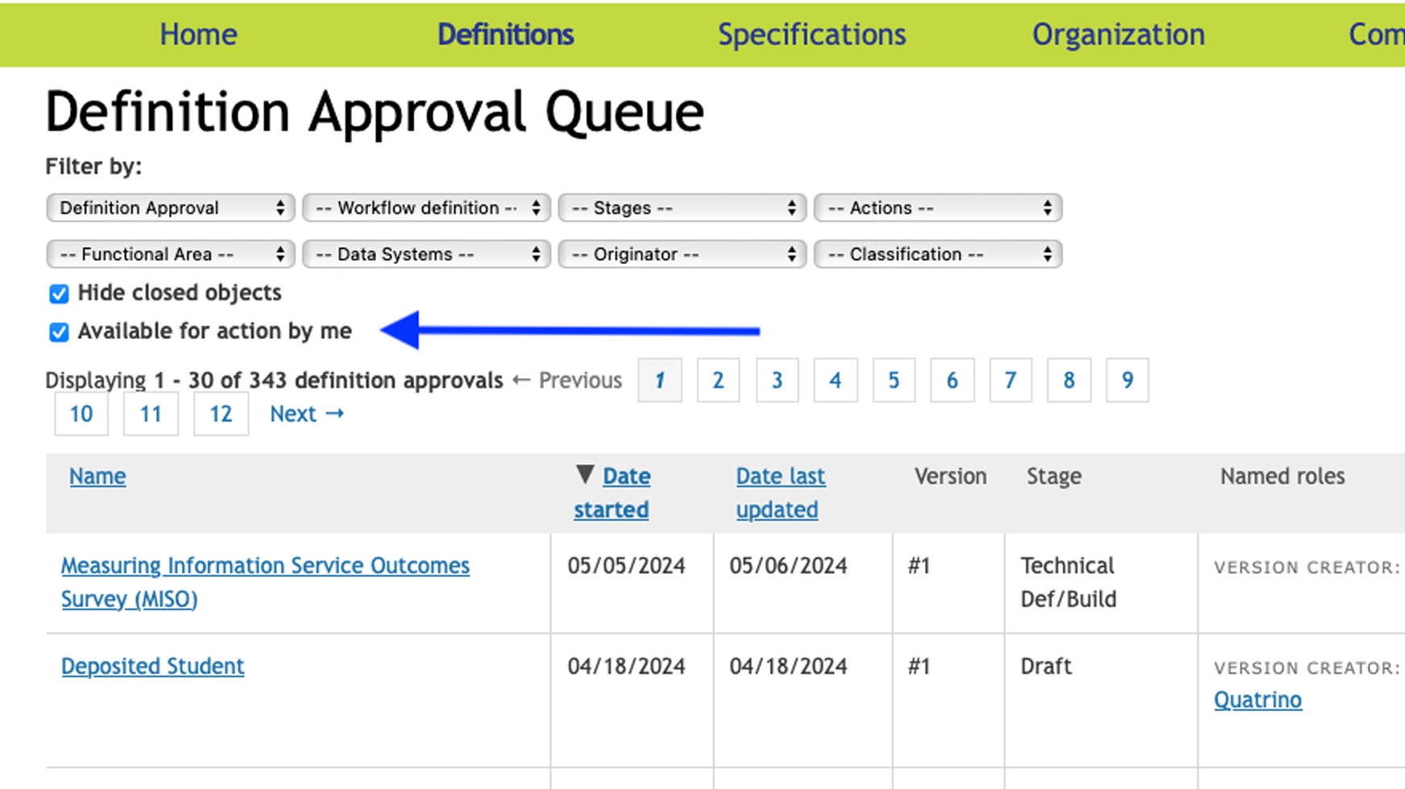Expand the Classification filter
Screen dimensions: 1405x789
938,254
